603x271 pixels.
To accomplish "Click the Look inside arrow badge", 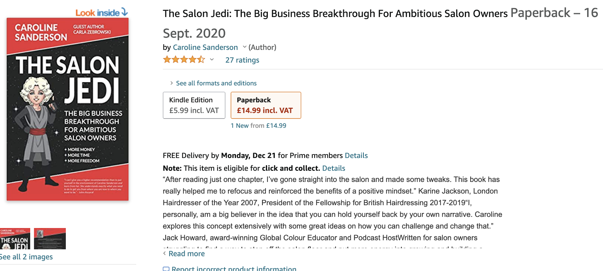I will 101,12.
